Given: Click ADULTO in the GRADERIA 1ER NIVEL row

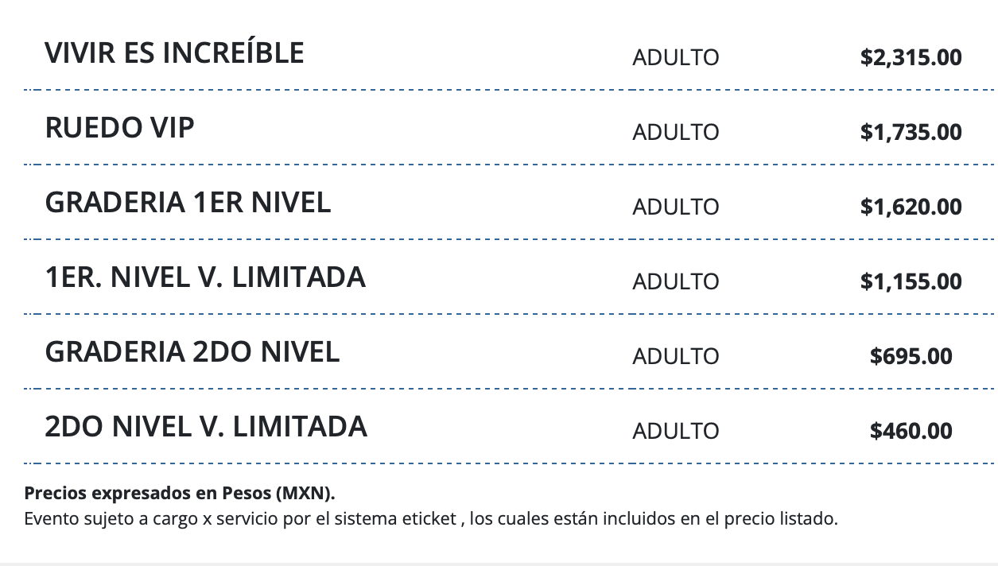Looking at the screenshot, I should 675,207.
